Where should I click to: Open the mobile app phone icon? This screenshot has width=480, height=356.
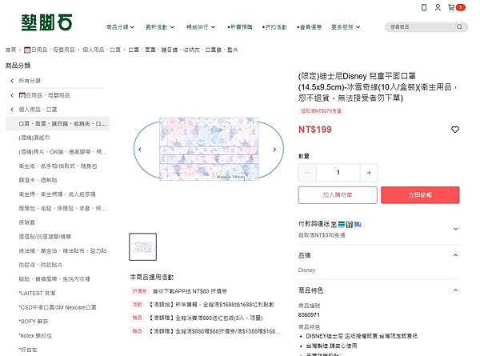424,7
